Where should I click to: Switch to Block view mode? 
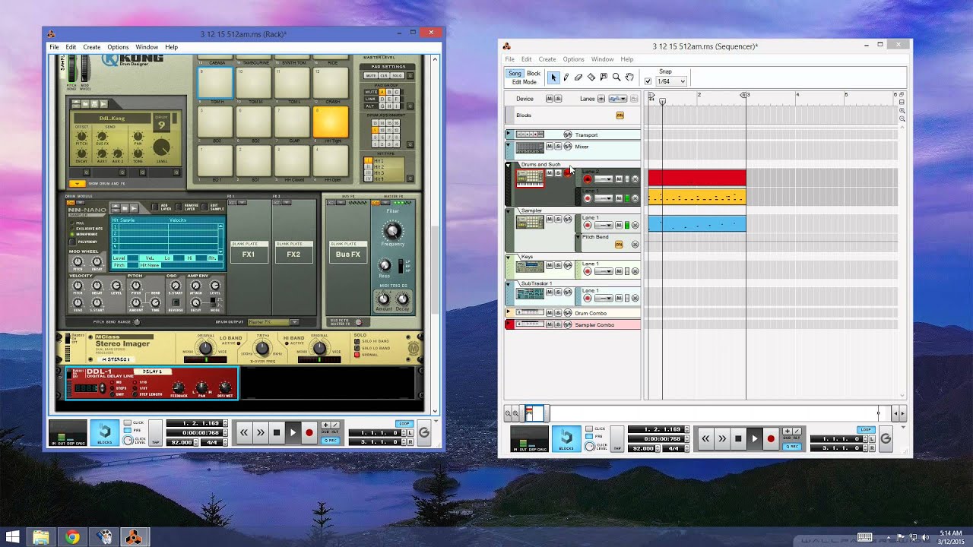[x=534, y=74]
